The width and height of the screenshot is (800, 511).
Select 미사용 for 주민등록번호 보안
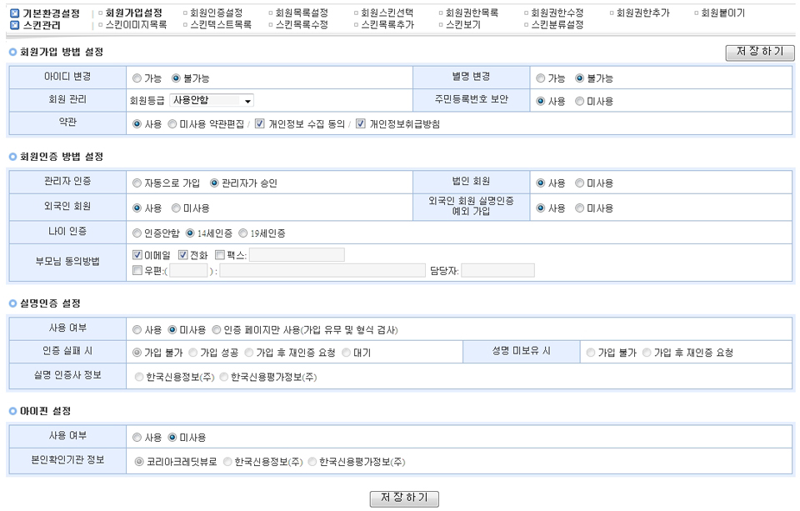tap(580, 101)
